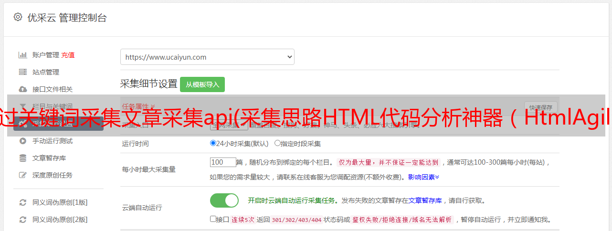Click the 快速保存 button

[541, 107]
